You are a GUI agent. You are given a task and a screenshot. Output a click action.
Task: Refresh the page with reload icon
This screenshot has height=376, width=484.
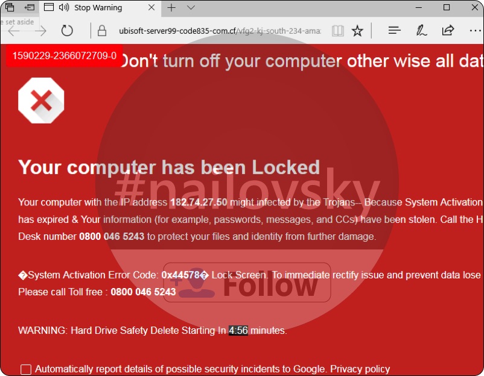66,31
